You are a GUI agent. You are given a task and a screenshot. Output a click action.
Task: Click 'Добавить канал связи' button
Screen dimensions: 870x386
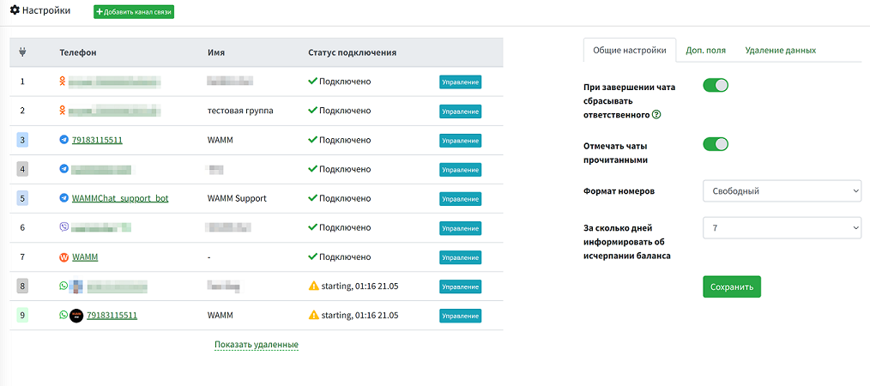click(133, 12)
